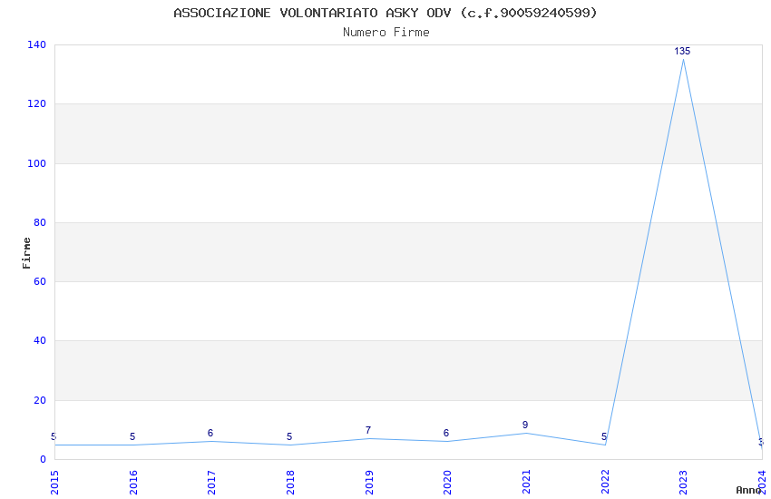Screen dimensions: 771x499
Task: Click the data label 7 above 2019
Action: pos(368,430)
